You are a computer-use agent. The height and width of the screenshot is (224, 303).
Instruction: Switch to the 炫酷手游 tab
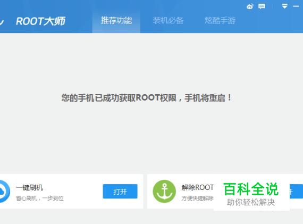coord(220,21)
